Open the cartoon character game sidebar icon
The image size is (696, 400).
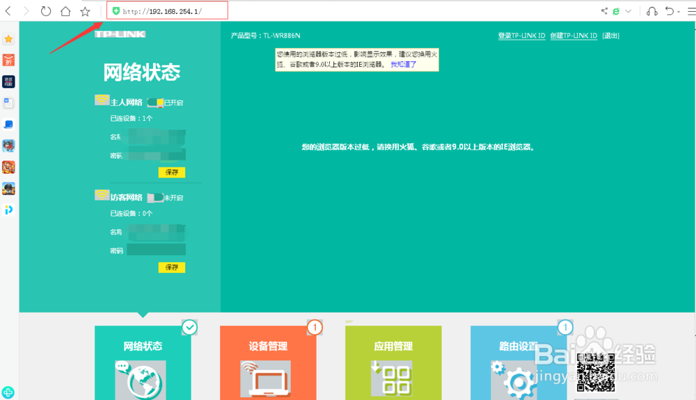click(8, 146)
